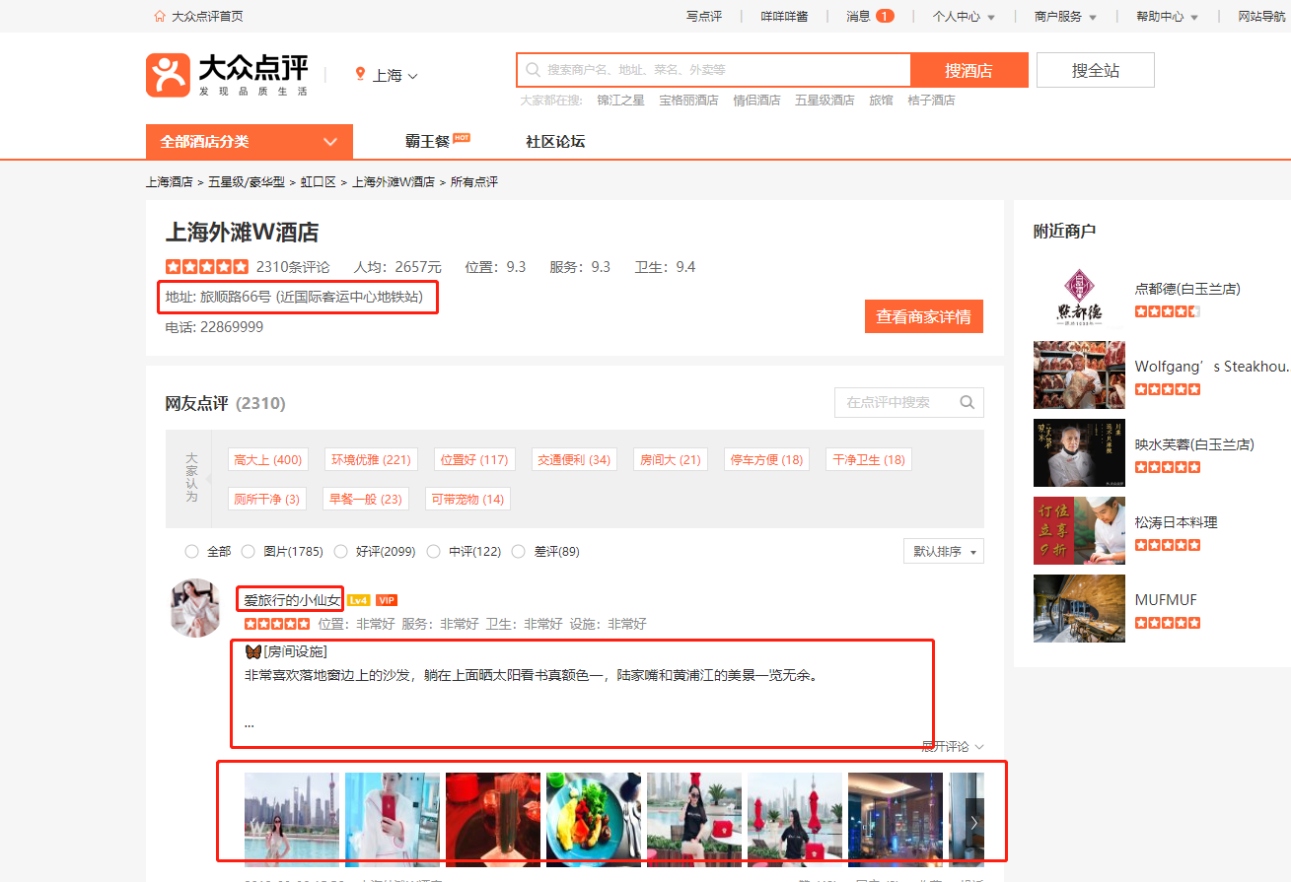
Task: Click 消息 in the top bar
Action: (858, 16)
